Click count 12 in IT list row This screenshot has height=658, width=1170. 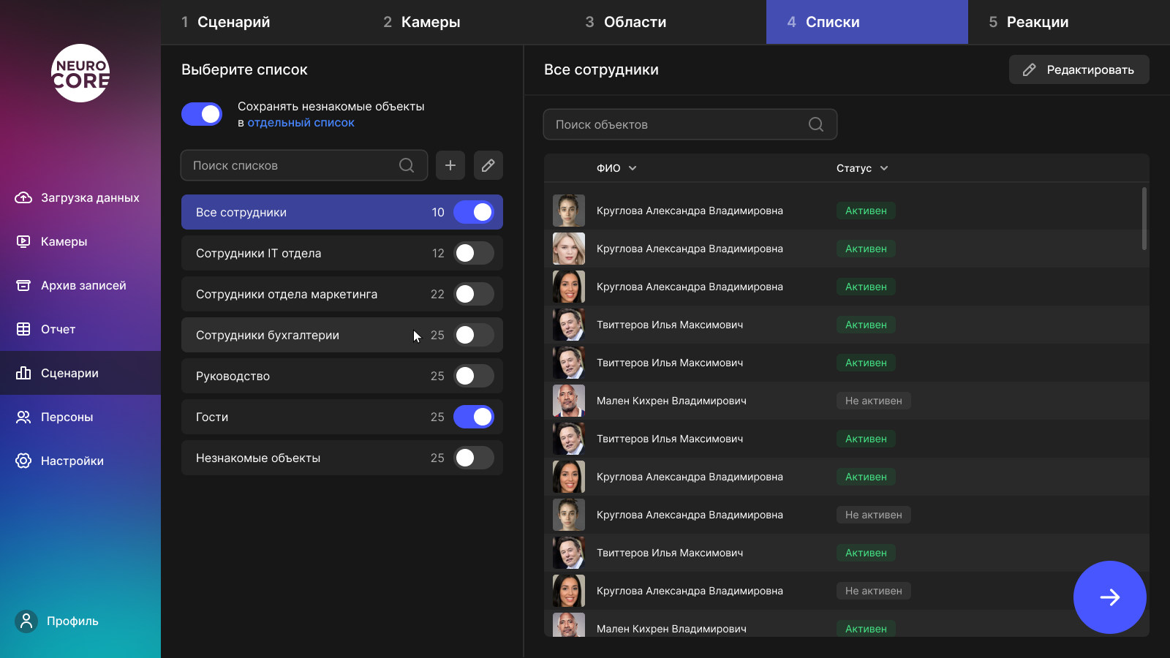point(438,253)
